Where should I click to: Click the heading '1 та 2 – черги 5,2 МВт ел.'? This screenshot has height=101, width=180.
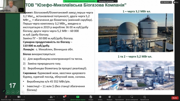(135, 57)
